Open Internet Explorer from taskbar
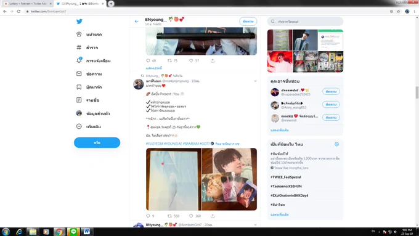Viewport: 419px width, 236px height. point(19,232)
